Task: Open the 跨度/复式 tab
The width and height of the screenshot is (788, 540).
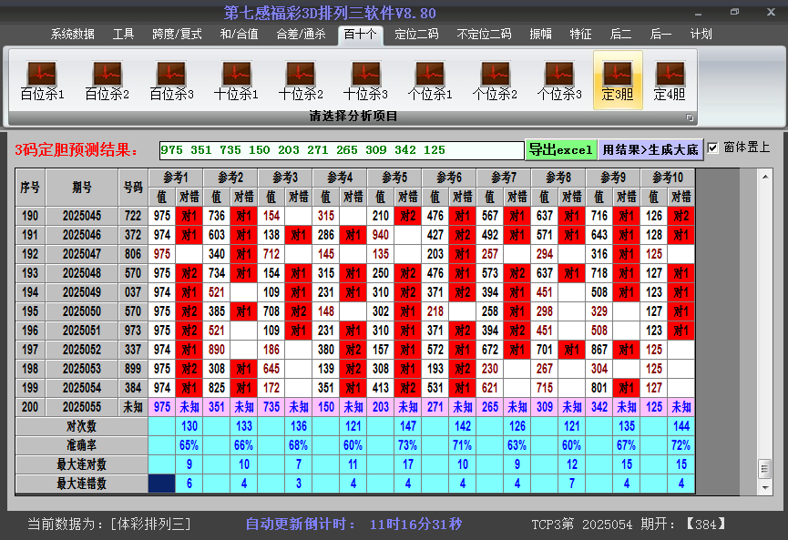Action: pos(177,35)
